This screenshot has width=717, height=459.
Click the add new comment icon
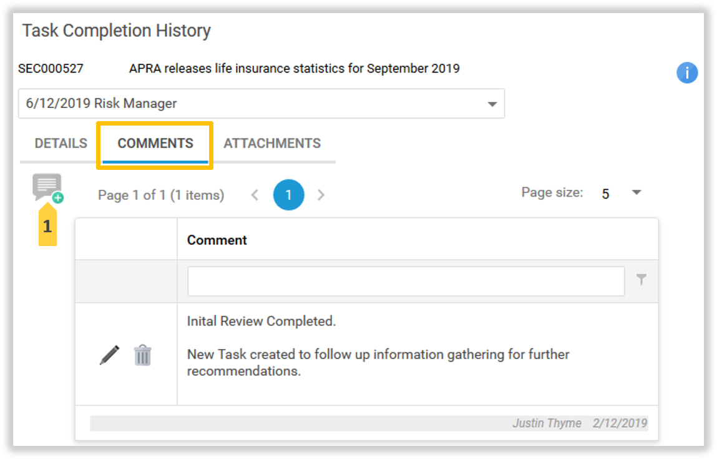[48, 187]
